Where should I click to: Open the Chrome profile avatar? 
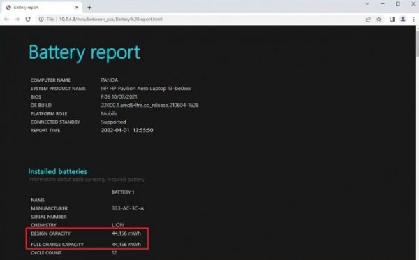(403, 20)
